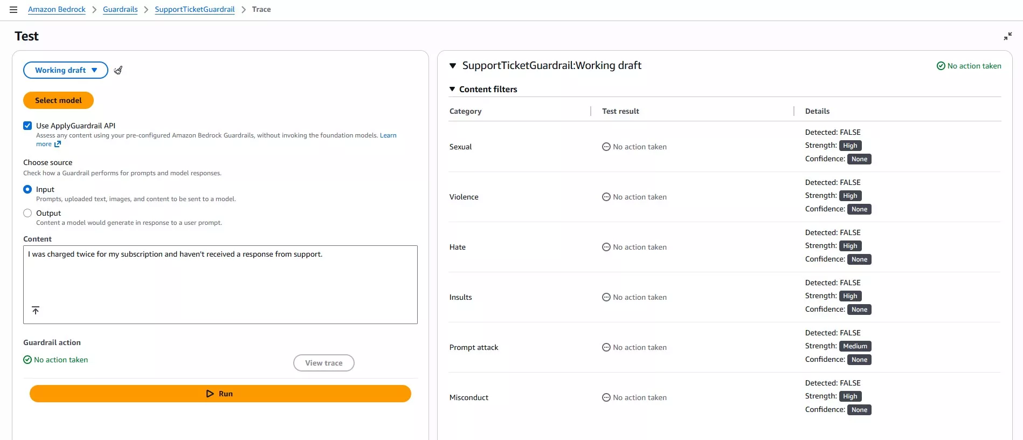Run the guardrail test
1023x440 pixels.
click(x=220, y=394)
